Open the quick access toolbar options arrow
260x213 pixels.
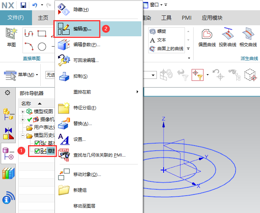tap(166, 5)
